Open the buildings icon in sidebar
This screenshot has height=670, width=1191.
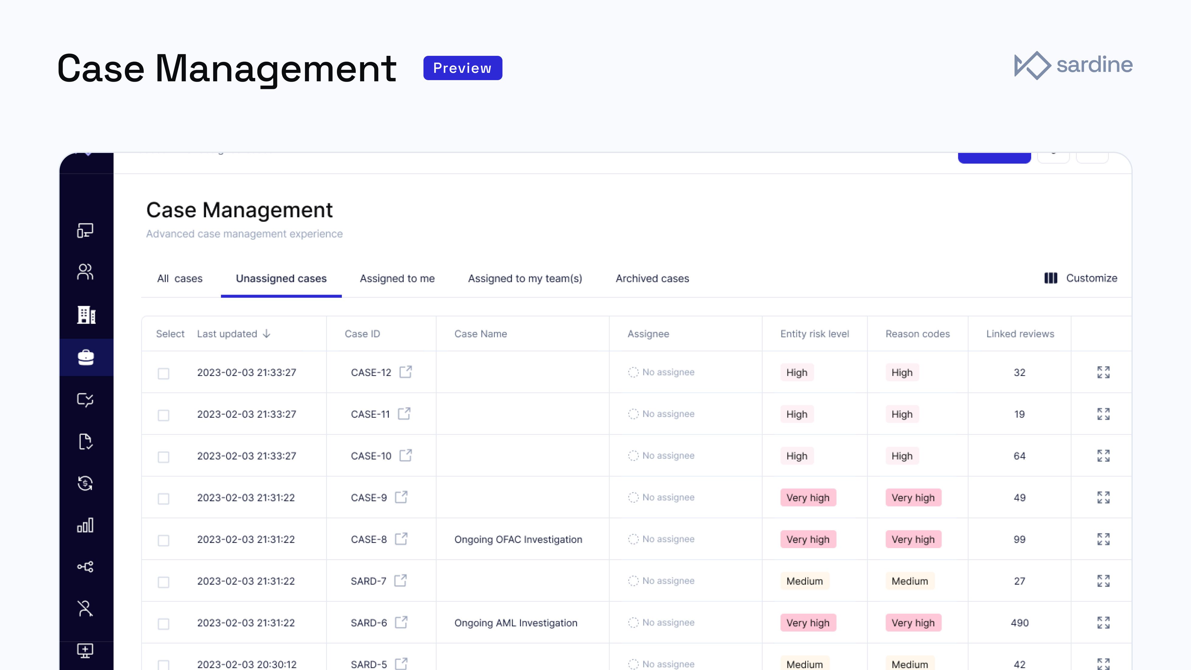[86, 315]
